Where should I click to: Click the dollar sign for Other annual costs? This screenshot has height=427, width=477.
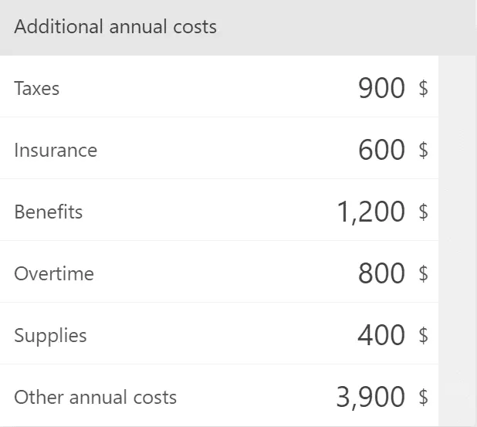423,397
